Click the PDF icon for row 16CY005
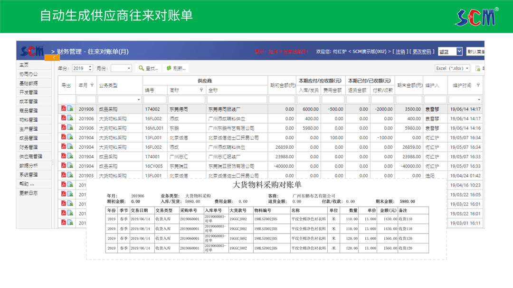Viewport: 513px width, 288px height. click(63, 166)
